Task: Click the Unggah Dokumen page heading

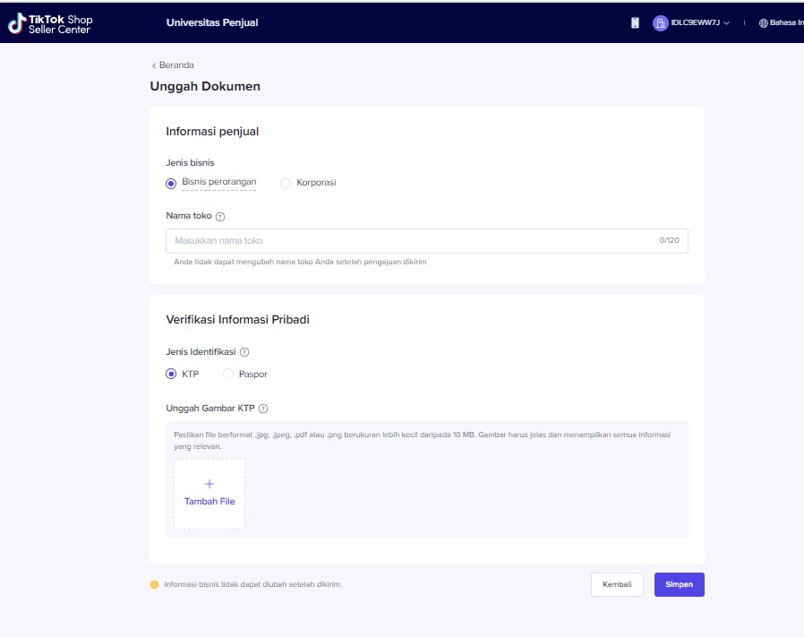Action: (x=205, y=87)
